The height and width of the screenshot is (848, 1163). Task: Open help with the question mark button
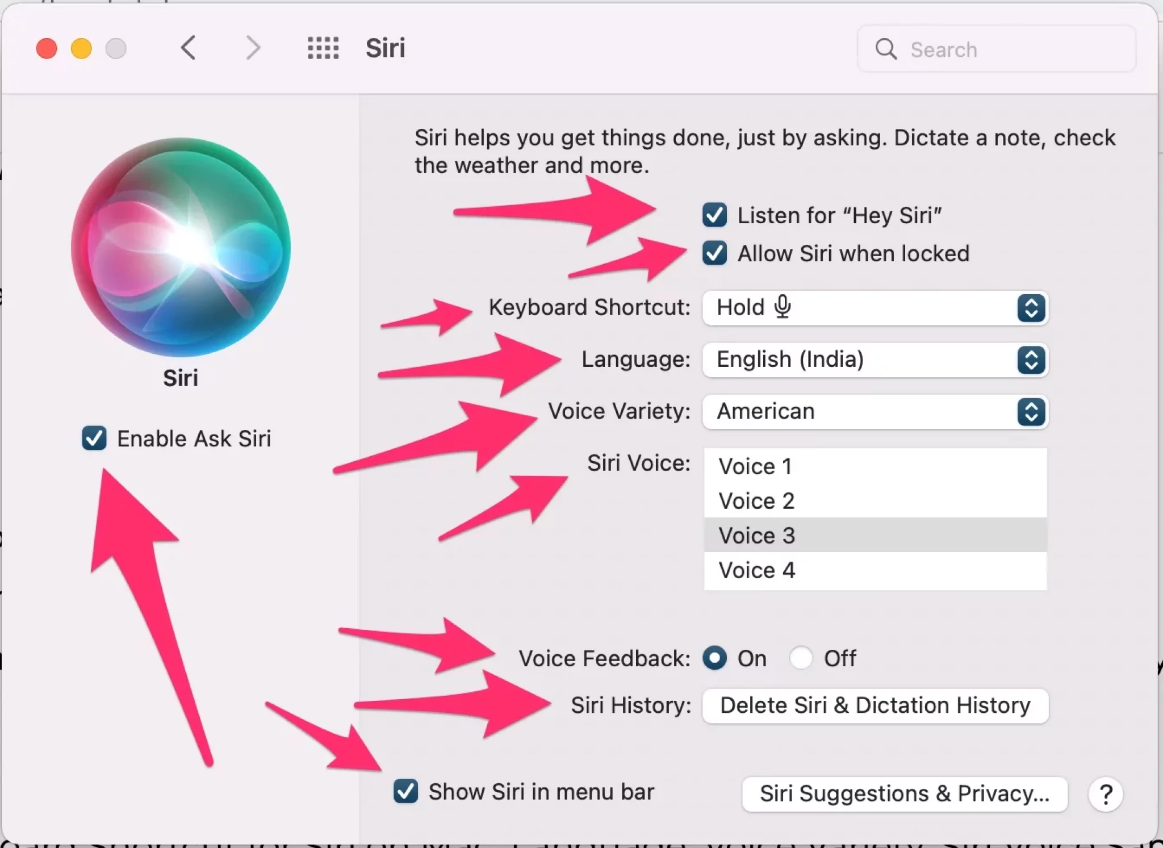(x=1105, y=794)
